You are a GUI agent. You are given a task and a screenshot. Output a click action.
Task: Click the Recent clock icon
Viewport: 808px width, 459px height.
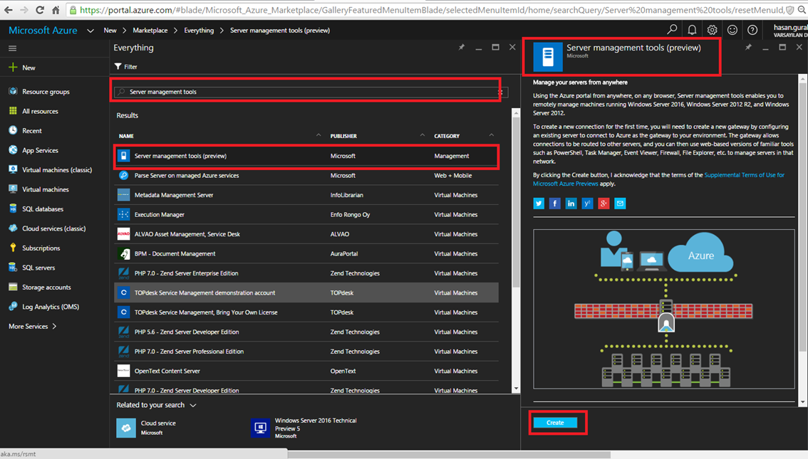tap(13, 131)
